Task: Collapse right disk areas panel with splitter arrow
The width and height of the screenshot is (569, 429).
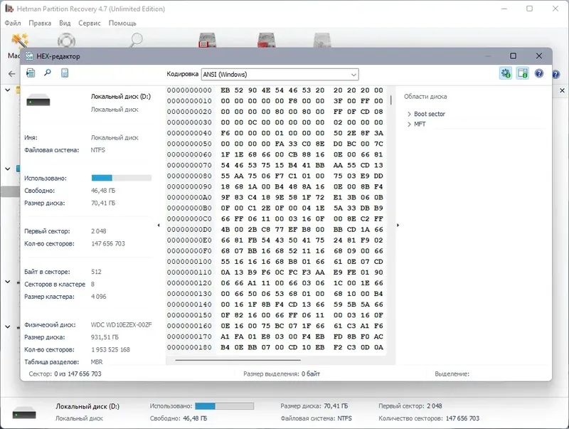Action: pos(398,226)
